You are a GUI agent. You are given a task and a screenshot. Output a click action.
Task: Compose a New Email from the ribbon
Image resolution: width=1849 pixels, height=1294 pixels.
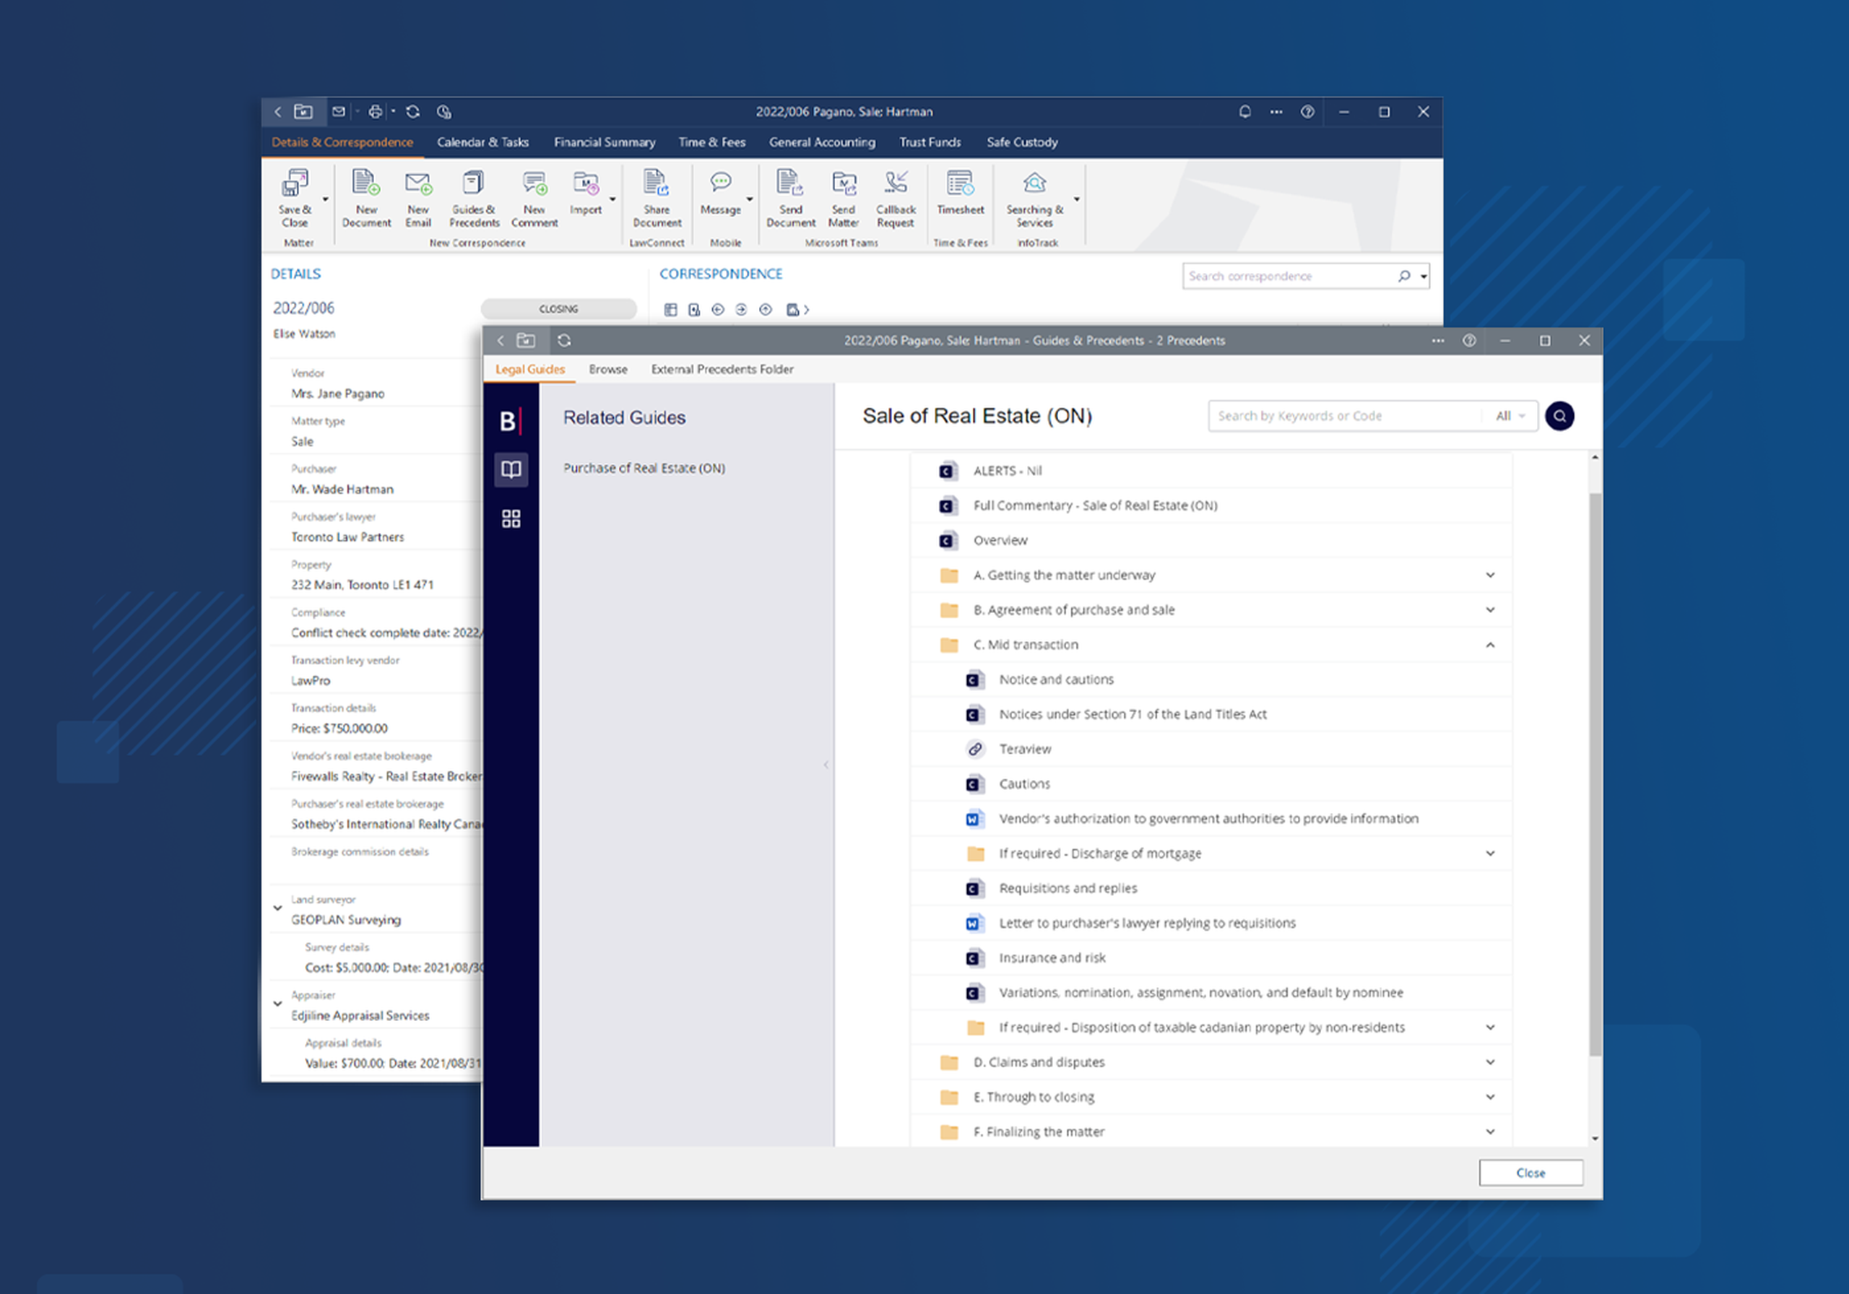tap(418, 199)
